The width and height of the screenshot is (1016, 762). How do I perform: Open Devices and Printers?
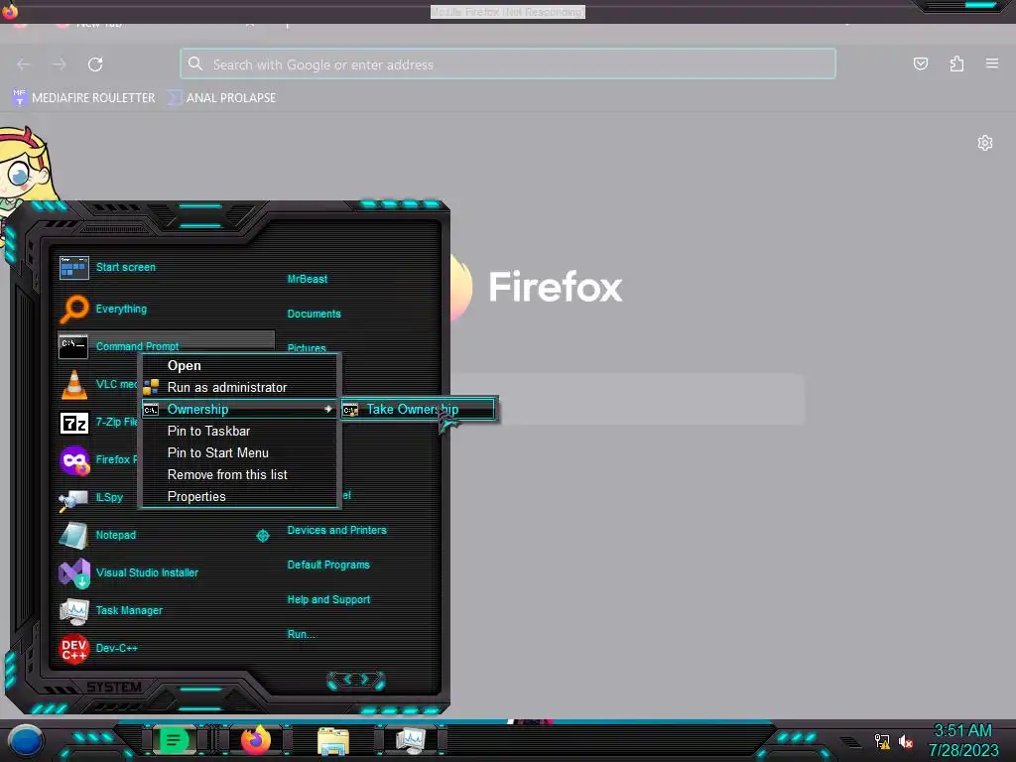pos(336,530)
